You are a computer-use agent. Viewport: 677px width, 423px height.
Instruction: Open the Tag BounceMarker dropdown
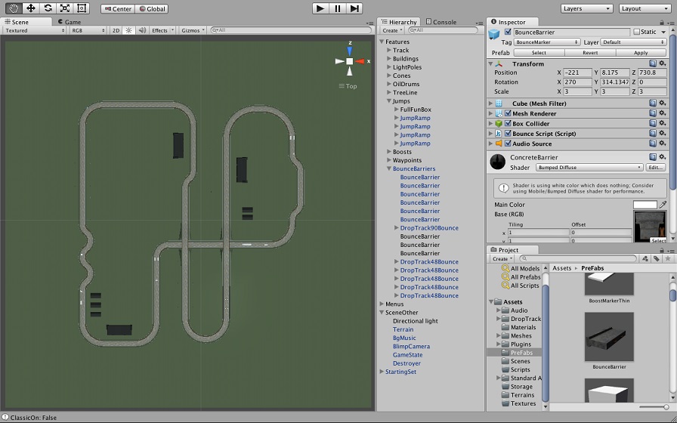pos(546,42)
